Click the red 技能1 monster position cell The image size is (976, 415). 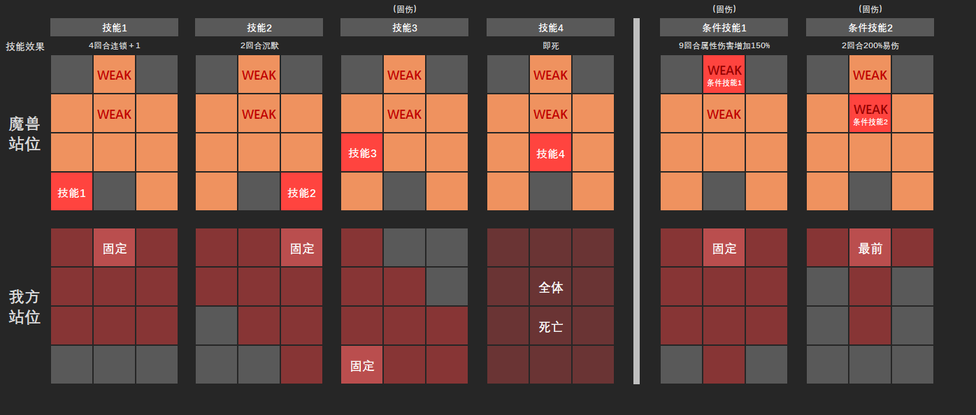coord(71,192)
